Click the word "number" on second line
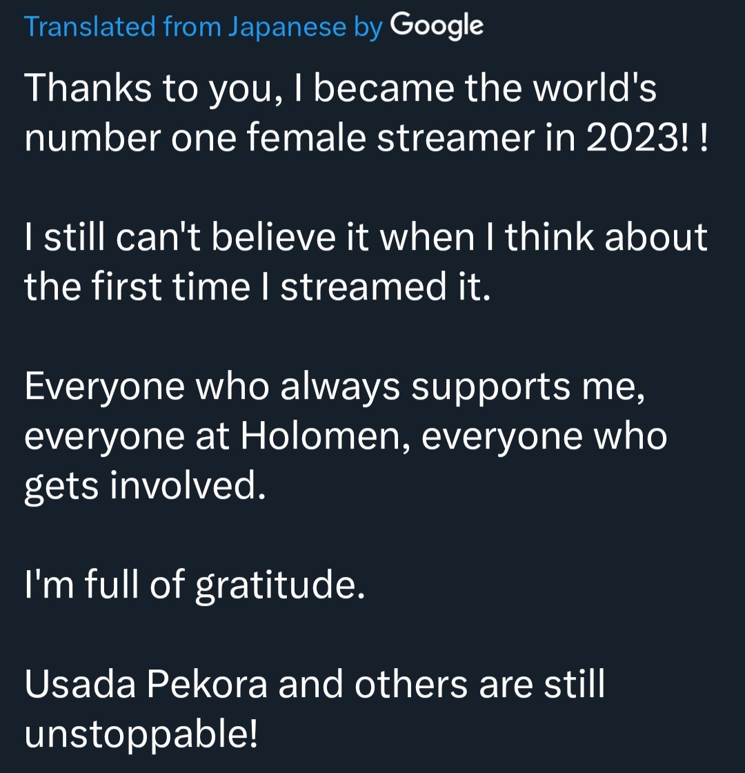The height and width of the screenshot is (773, 745). point(92,137)
